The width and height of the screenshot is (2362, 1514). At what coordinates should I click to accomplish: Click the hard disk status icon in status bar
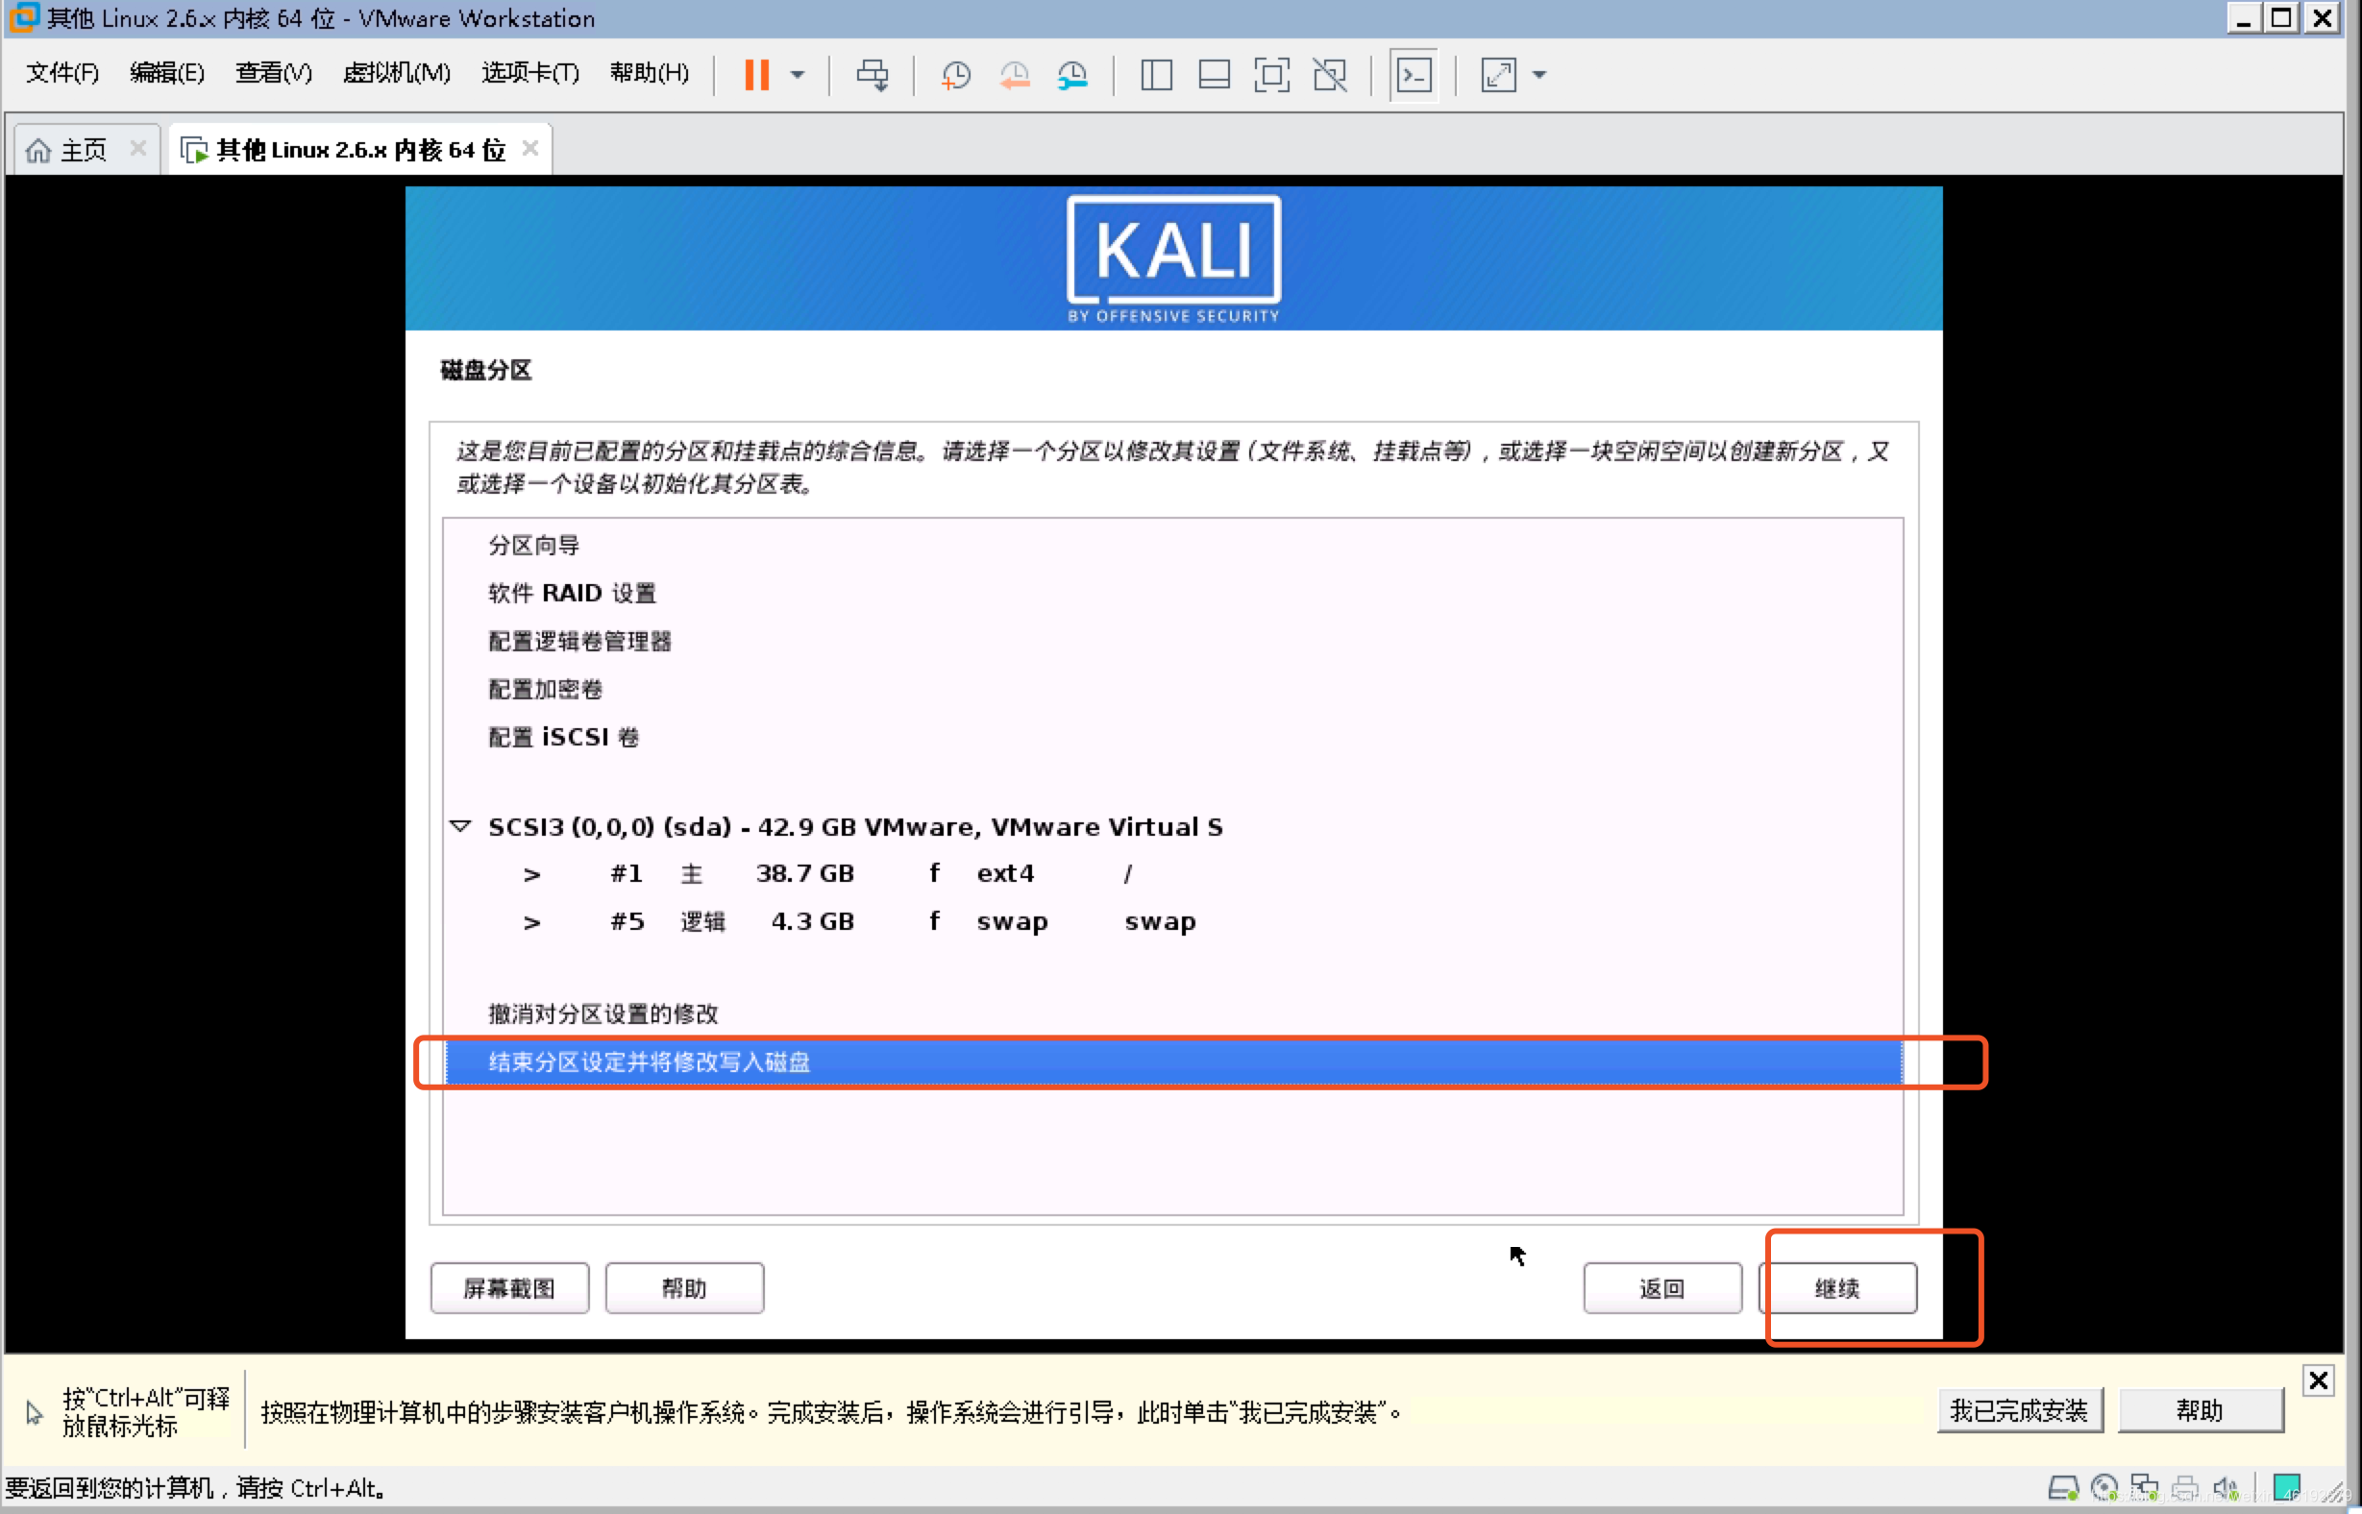tap(2063, 1486)
